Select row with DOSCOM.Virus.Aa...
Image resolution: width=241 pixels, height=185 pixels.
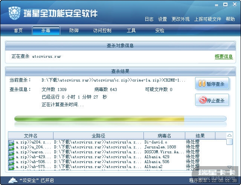[x=117, y=152]
